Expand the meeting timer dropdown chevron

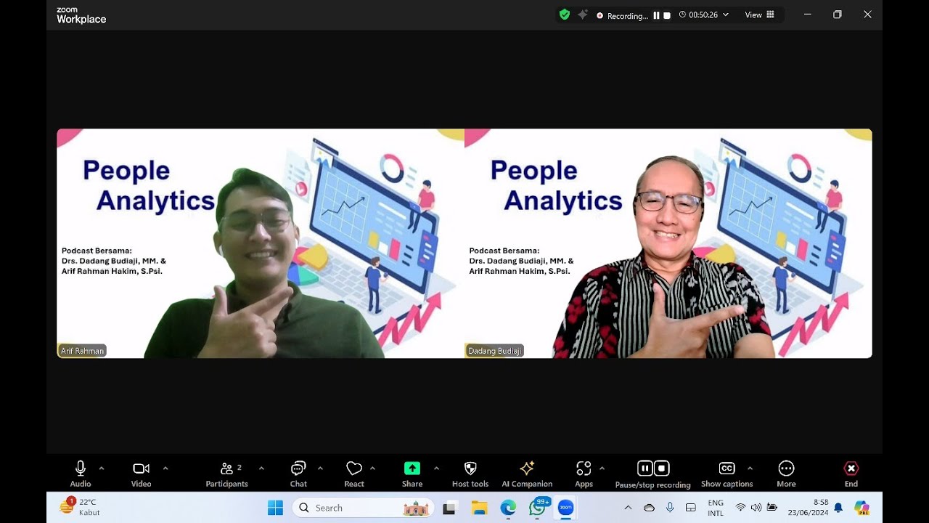[x=725, y=15]
